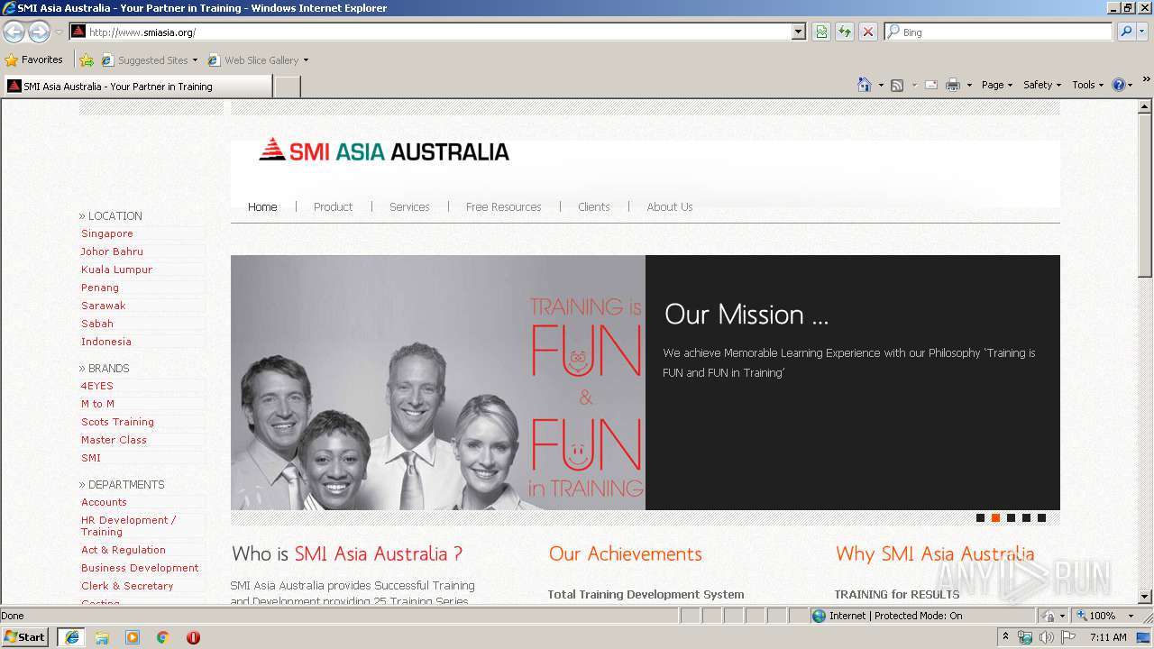Open the Services navigation menu
The image size is (1154, 649).
409,206
